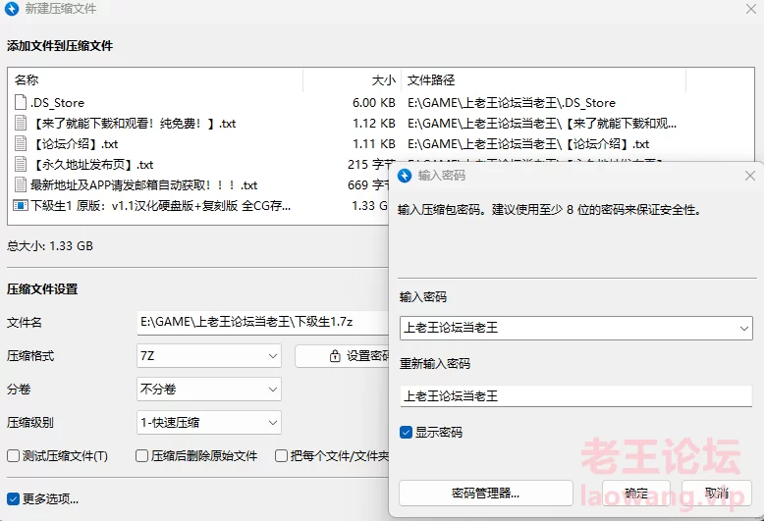Screen dimensions: 764x521
Task: Enable 测试压缩文件(T) checkbox
Action: tap(13, 456)
